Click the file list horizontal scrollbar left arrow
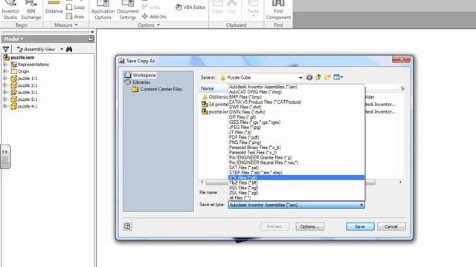This screenshot has width=476, height=267. 202,182
